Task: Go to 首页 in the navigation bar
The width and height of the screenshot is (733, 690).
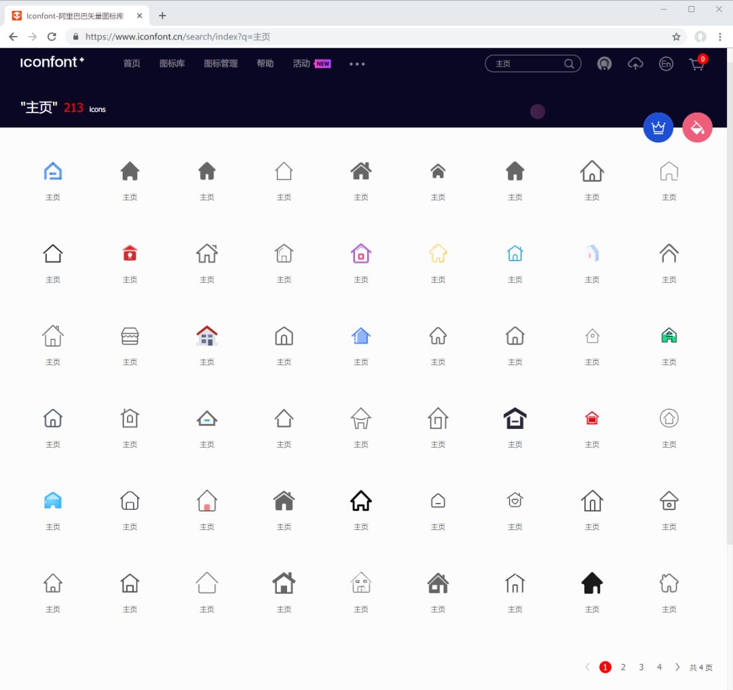Action: click(132, 64)
